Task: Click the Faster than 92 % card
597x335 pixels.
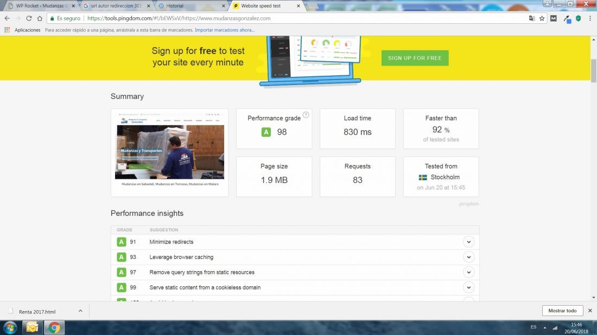Action: [441, 128]
